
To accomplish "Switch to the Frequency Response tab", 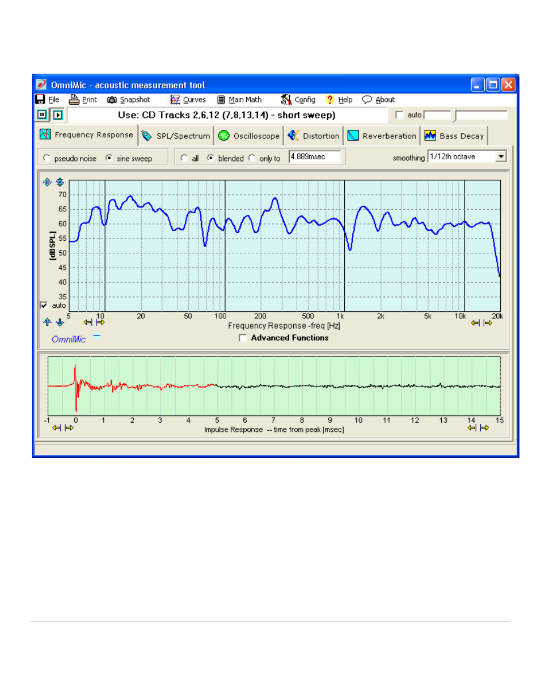I will (x=86, y=135).
